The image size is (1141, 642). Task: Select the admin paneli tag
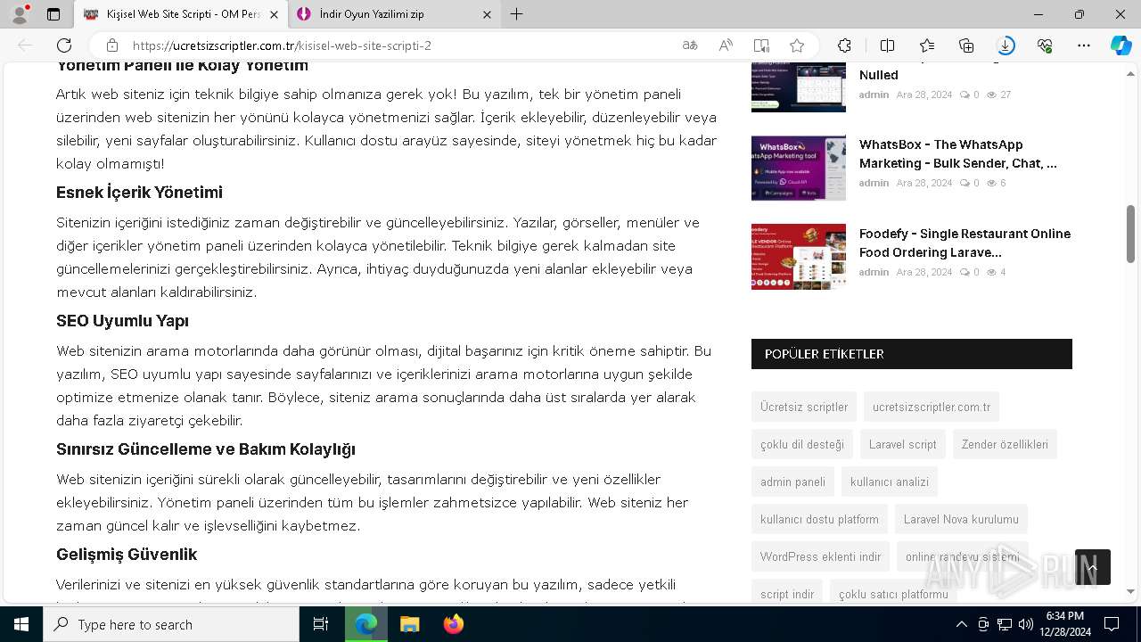point(792,481)
